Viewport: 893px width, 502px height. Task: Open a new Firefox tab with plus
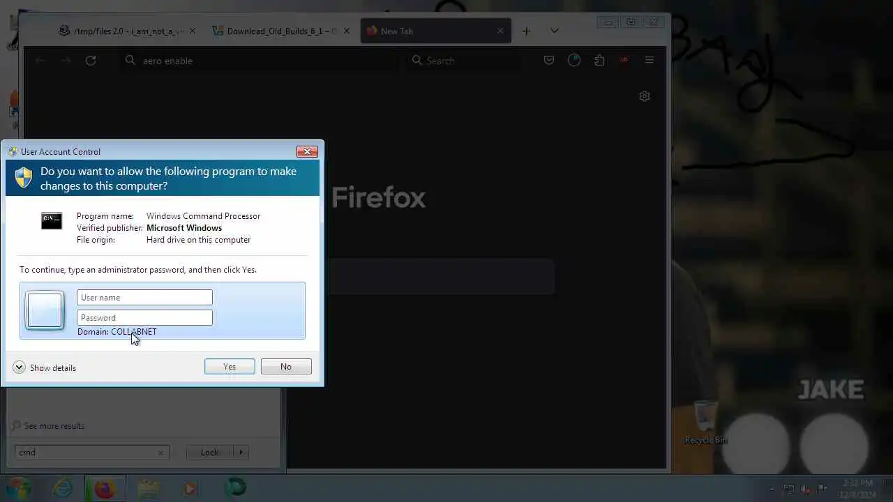pos(527,31)
